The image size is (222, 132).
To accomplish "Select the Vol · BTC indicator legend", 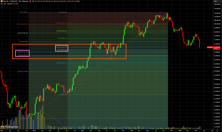I will coord(4,4).
